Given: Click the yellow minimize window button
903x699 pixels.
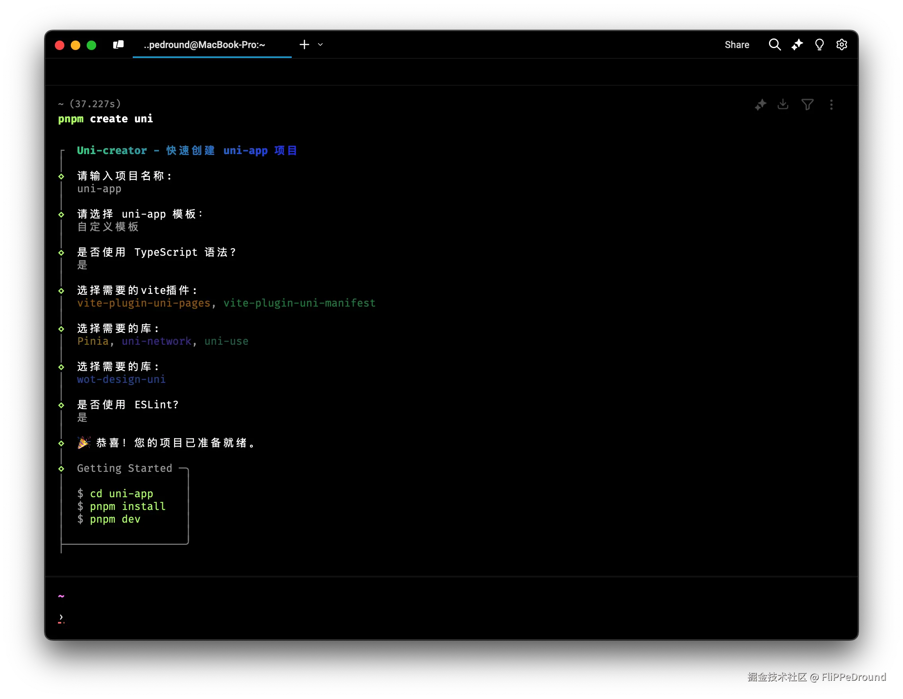Looking at the screenshot, I should [75, 45].
